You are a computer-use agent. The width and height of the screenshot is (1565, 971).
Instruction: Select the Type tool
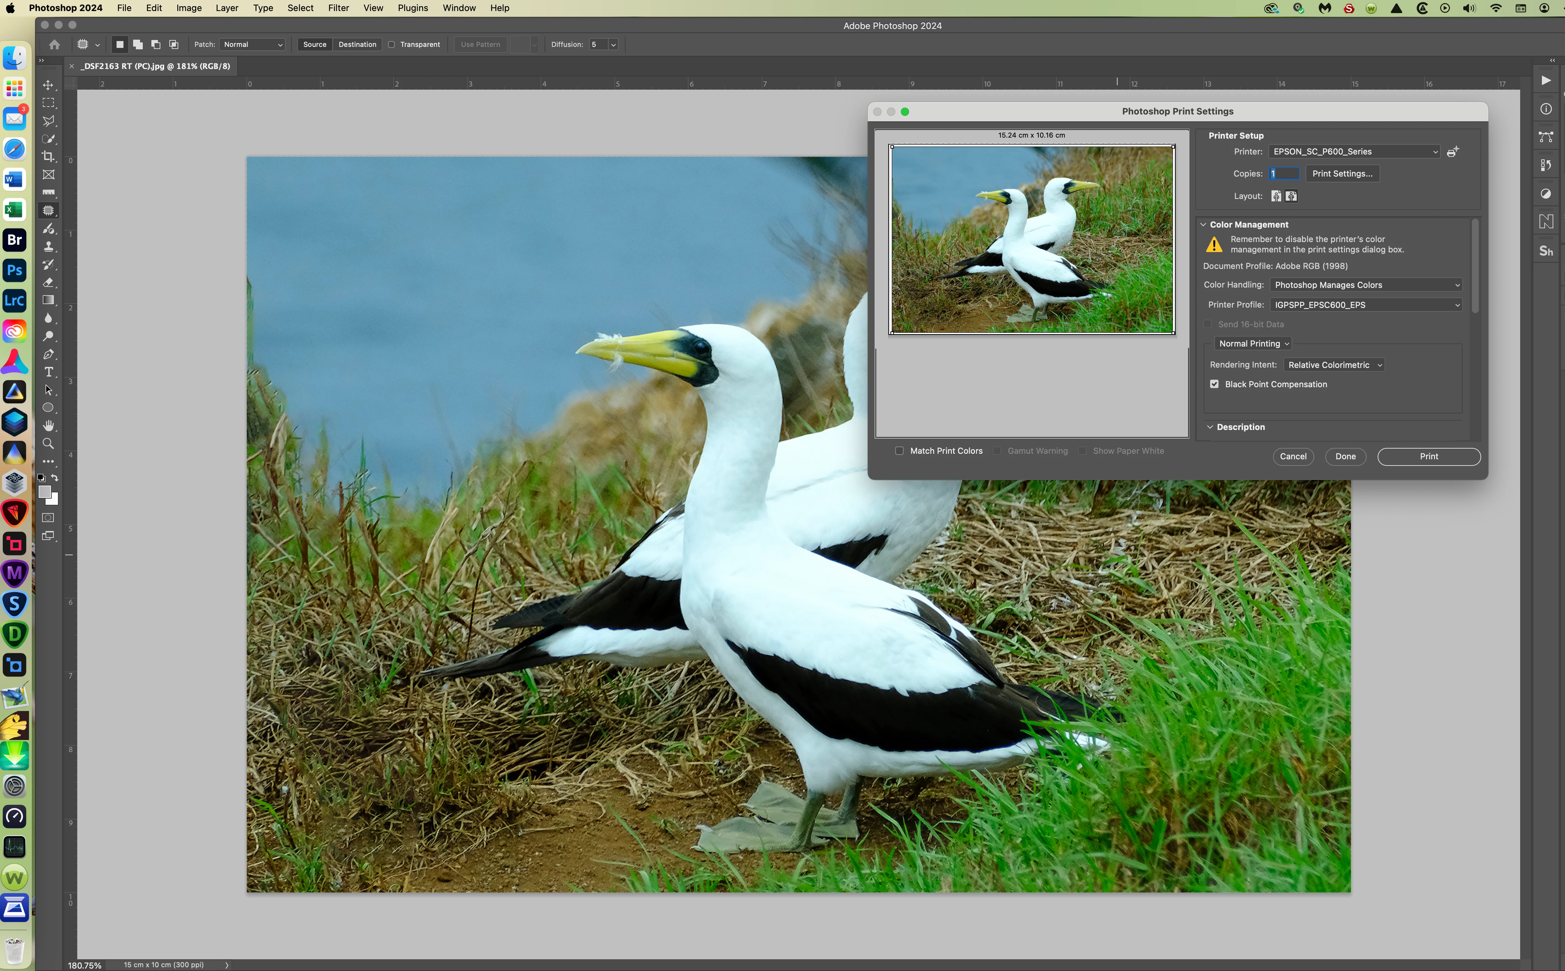(x=48, y=372)
